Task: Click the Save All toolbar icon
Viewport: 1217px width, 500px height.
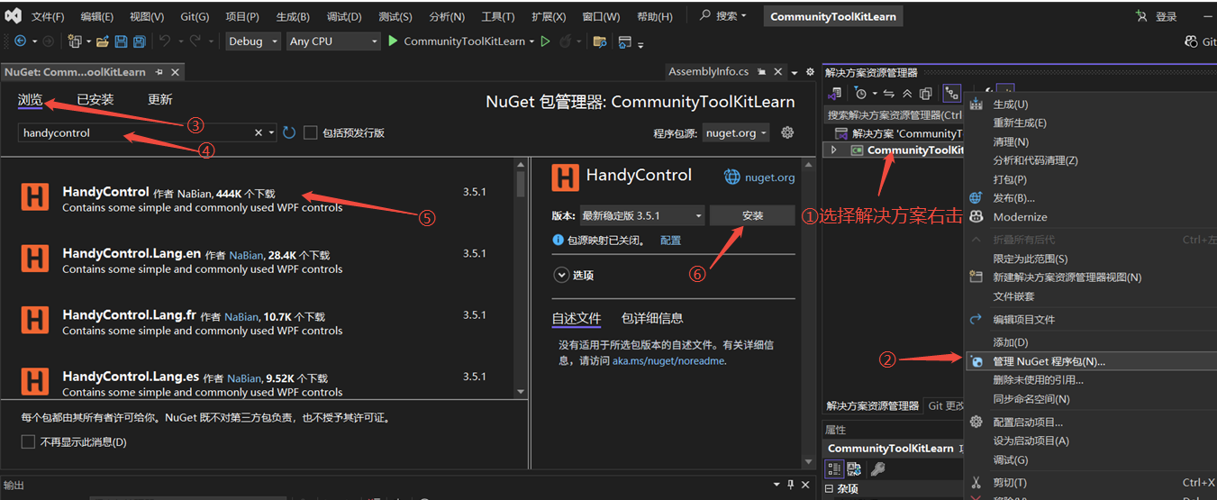Action: point(140,41)
